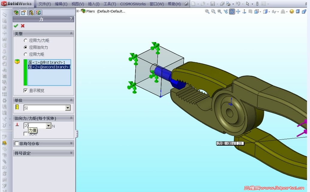Enable the 非均匀分布 checkbox

pos(17,144)
